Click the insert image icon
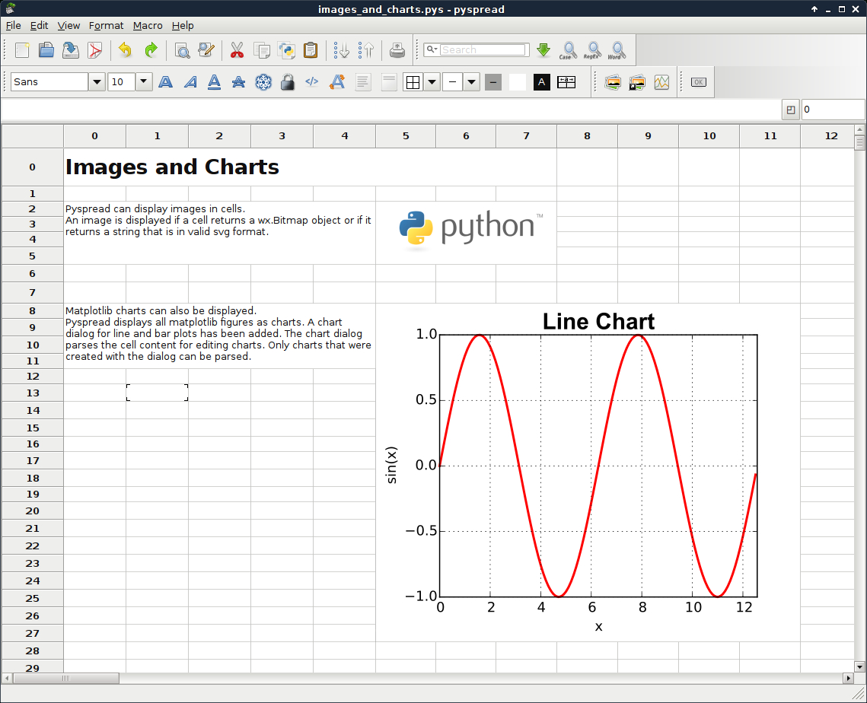The height and width of the screenshot is (703, 867). (613, 82)
